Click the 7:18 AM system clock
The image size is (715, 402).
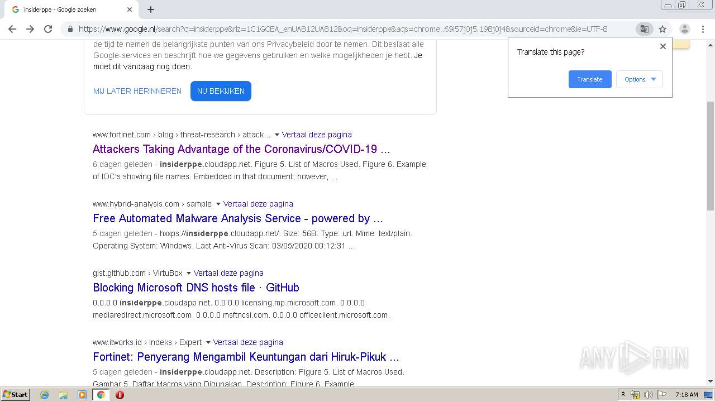pos(687,395)
